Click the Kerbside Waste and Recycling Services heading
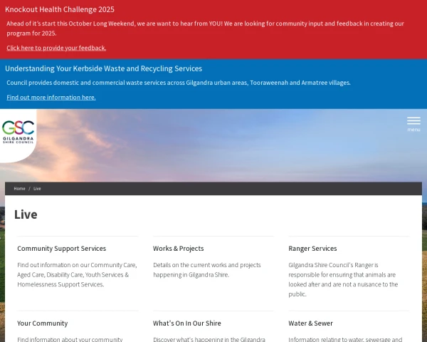 coord(103,68)
